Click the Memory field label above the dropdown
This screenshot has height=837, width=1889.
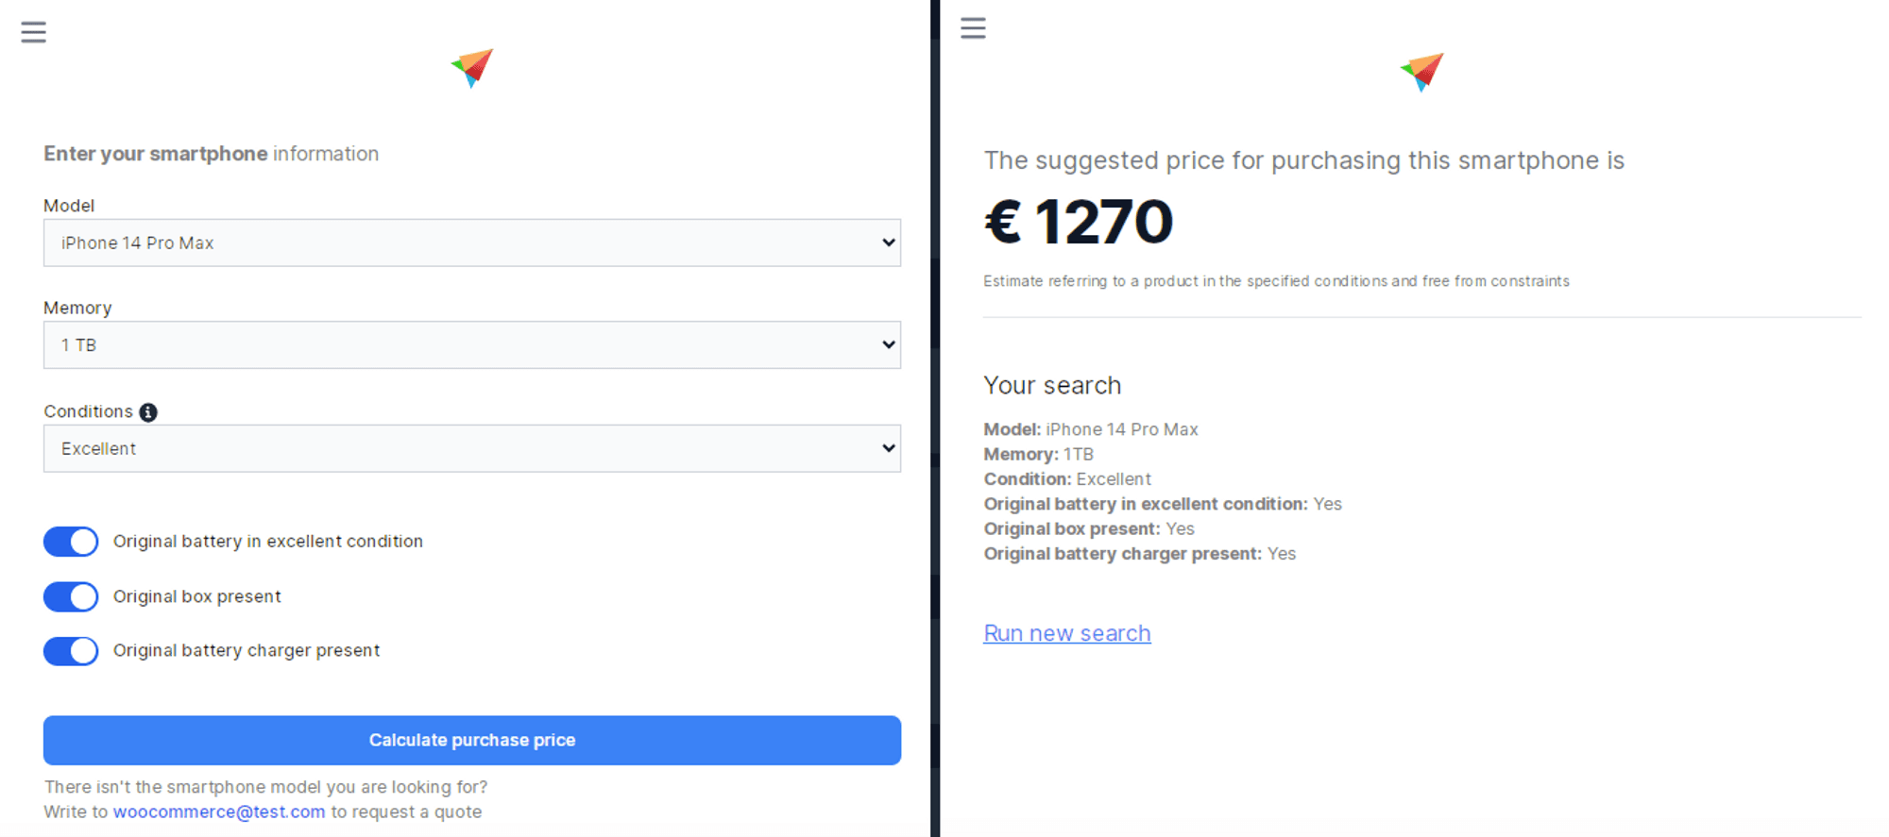77,308
